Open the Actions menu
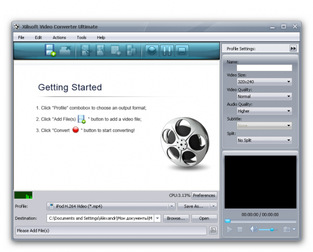Viewport: 313px width, 252px height. pyautogui.click(x=59, y=37)
